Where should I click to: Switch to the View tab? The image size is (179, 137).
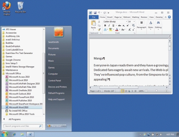151,17
